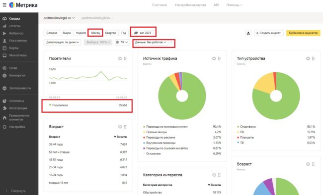323x195 pixels.
Task: Click drag handle of Возраст pie widget
Action: [x=313, y=164]
